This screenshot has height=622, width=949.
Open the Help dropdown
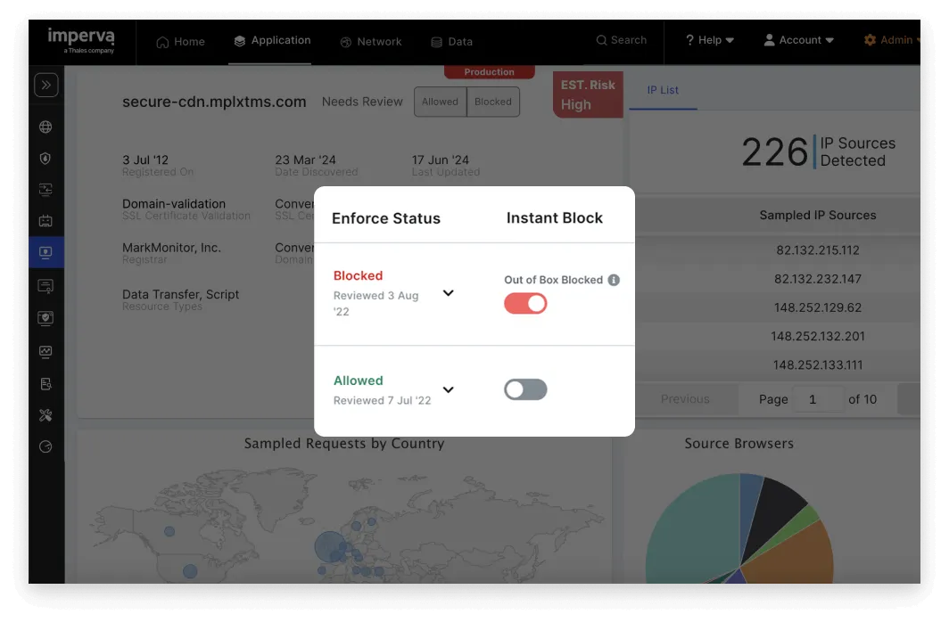point(709,40)
